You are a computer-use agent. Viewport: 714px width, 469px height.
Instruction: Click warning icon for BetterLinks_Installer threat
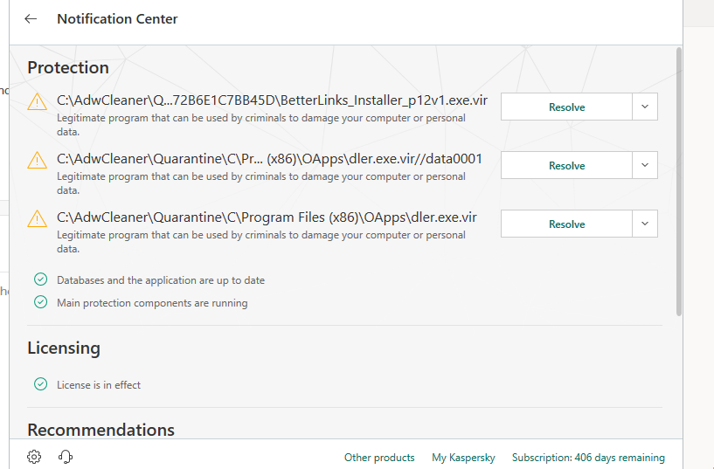coord(37,101)
